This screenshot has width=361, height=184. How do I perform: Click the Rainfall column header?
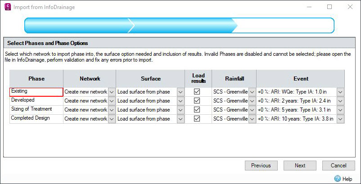234,79
